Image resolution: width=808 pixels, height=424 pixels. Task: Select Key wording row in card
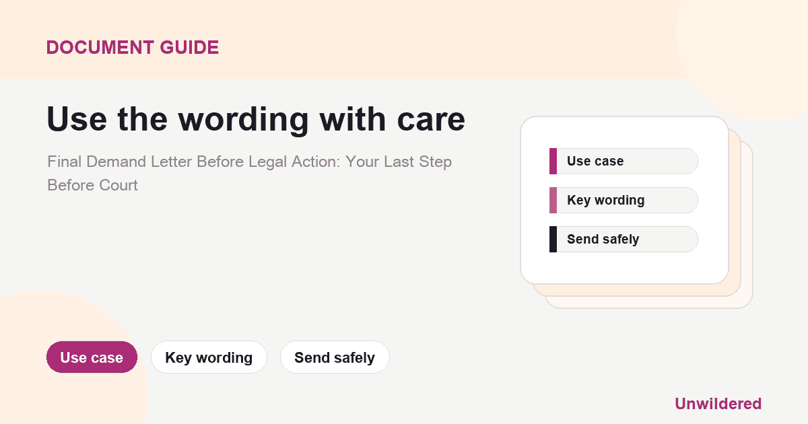[624, 200]
